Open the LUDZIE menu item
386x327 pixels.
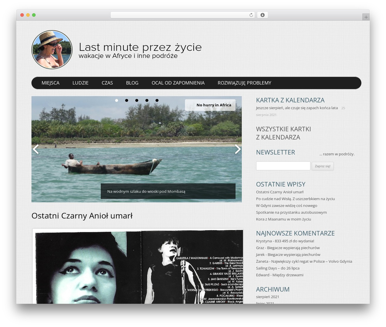(81, 83)
